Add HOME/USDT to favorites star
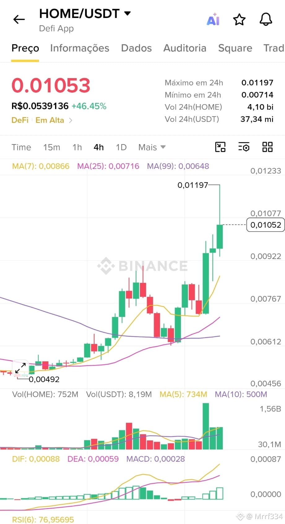Screen dimensions: 285x524 click(x=239, y=20)
